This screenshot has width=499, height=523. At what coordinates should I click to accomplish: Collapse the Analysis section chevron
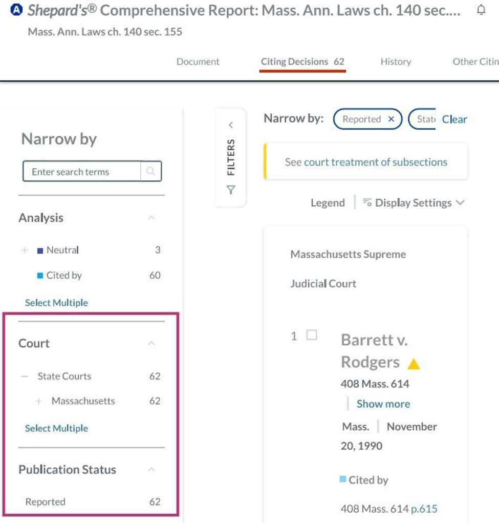[x=151, y=218]
